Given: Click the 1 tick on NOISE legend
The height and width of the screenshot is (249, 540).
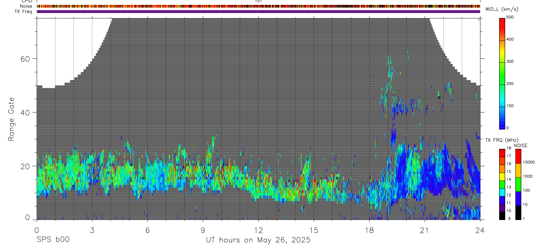Looking at the screenshot, I should [x=525, y=218].
